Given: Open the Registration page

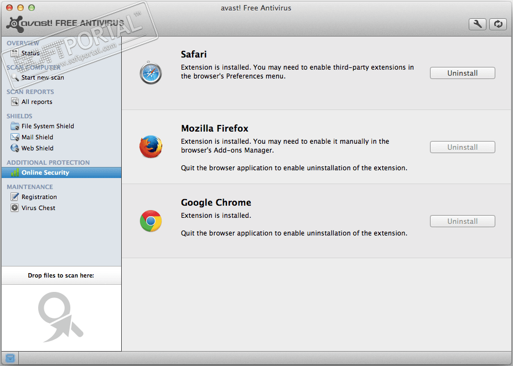Looking at the screenshot, I should point(39,197).
